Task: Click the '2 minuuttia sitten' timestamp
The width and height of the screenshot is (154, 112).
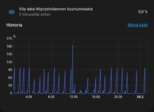Action: (x=35, y=14)
